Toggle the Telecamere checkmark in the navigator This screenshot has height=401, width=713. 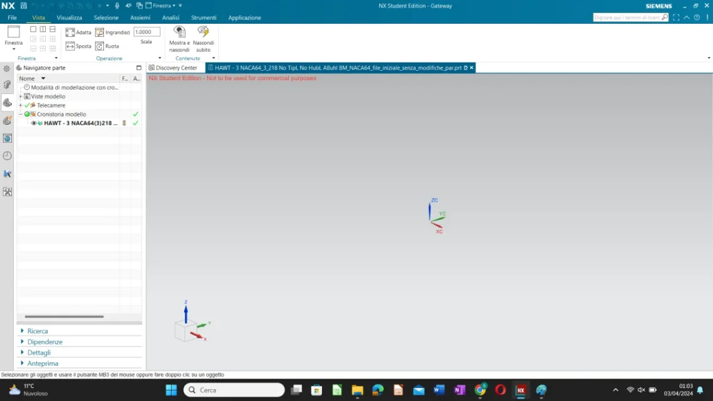pyautogui.click(x=26, y=105)
